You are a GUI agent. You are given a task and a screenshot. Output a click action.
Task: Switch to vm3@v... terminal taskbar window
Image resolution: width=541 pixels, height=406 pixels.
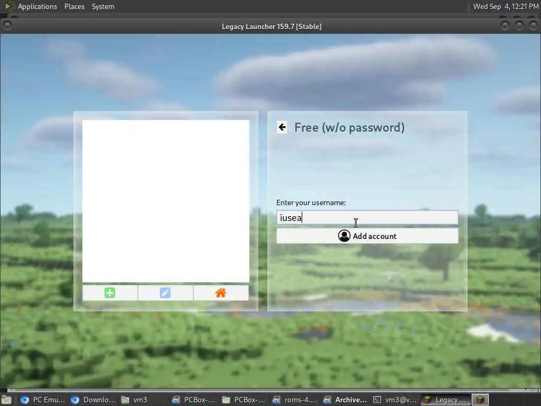[395, 400]
